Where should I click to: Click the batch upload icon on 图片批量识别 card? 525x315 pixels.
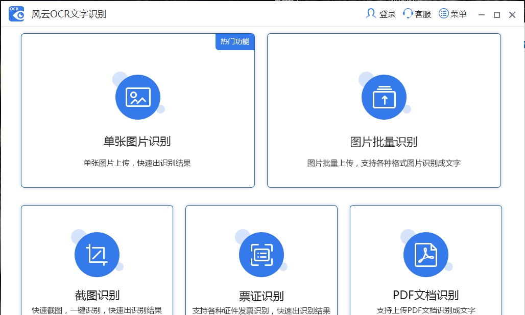384,97
